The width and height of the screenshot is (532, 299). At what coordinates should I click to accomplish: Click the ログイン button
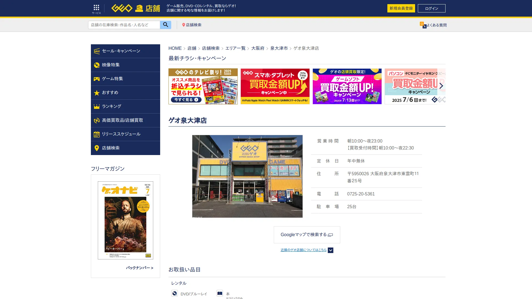click(432, 8)
